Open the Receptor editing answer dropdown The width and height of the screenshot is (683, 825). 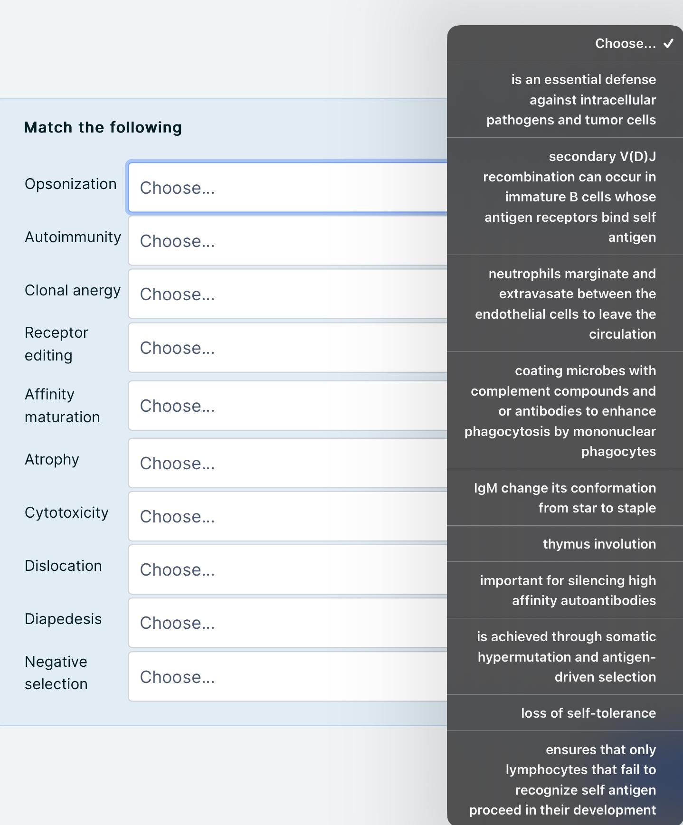285,348
